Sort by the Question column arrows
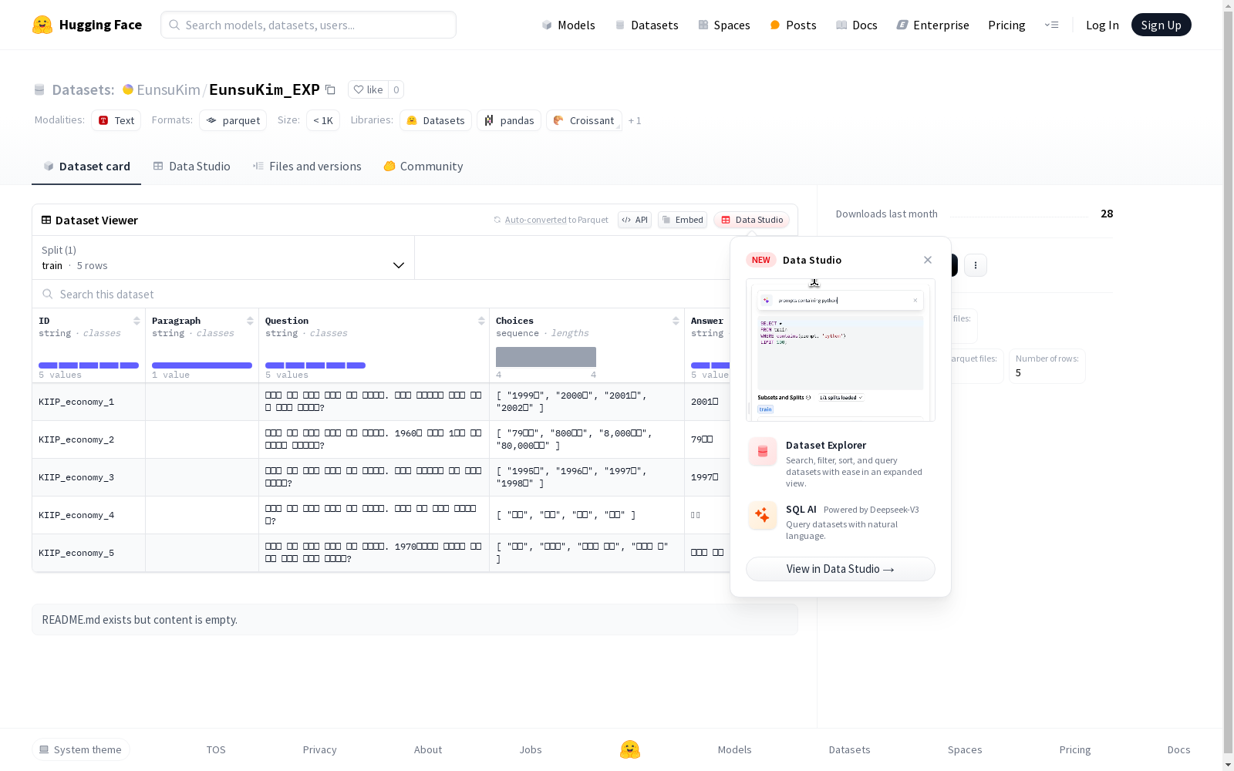Viewport: 1234px width, 771px height. coord(481,321)
